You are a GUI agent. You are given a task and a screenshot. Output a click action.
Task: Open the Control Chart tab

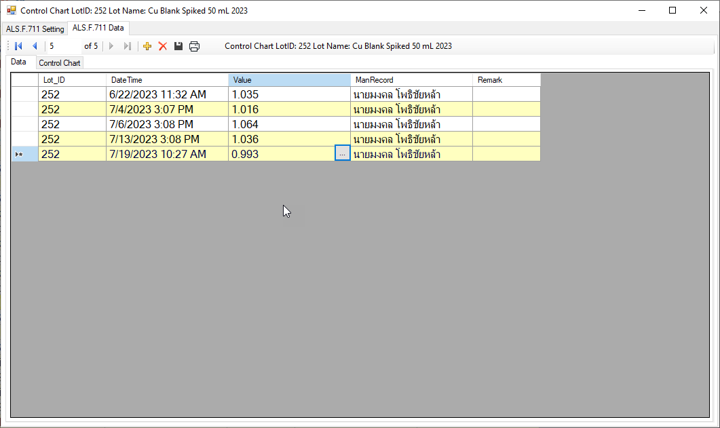[x=60, y=63]
